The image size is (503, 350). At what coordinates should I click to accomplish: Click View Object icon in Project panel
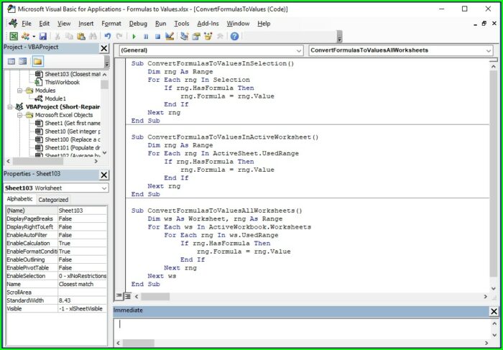pos(23,61)
